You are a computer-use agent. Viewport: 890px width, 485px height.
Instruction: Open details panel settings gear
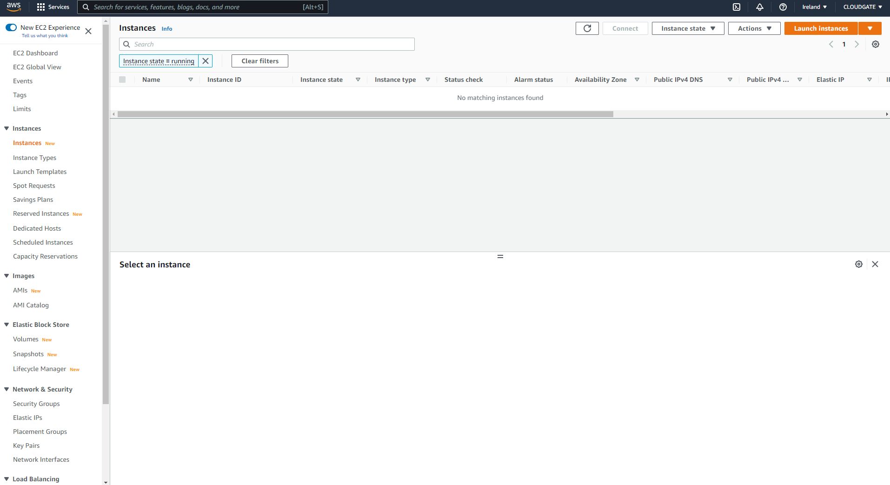[x=859, y=264]
